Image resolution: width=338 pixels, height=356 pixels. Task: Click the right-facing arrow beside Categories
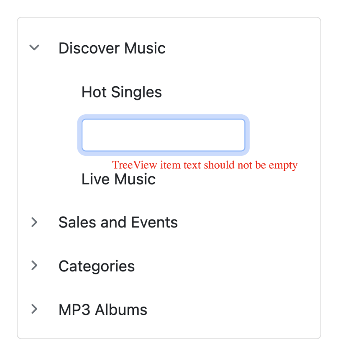point(34,266)
